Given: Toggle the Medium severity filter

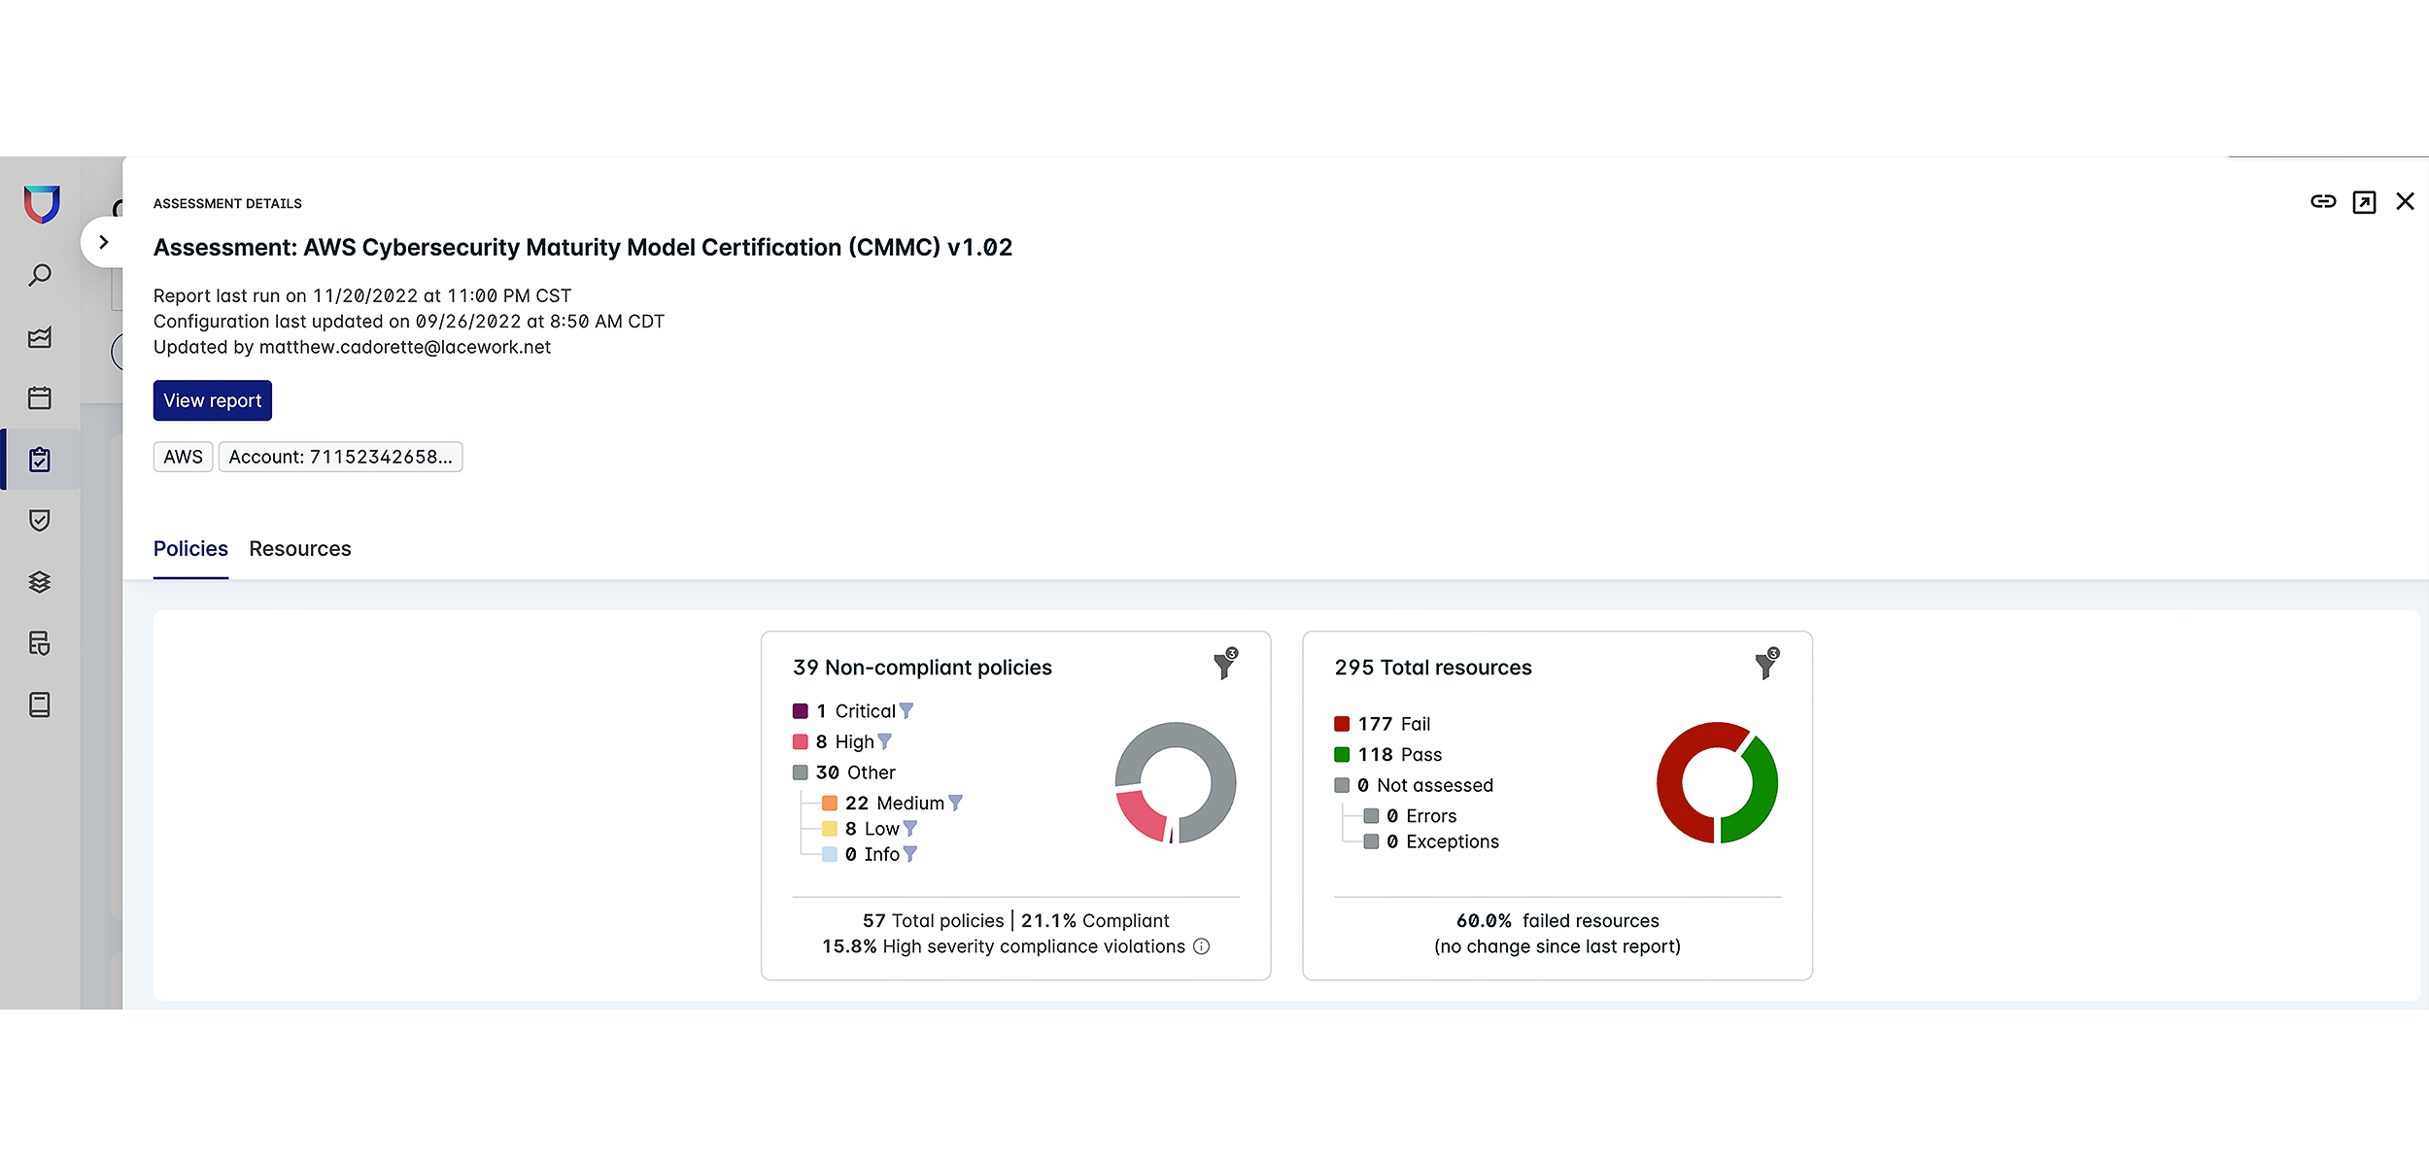Looking at the screenshot, I should [x=955, y=803].
